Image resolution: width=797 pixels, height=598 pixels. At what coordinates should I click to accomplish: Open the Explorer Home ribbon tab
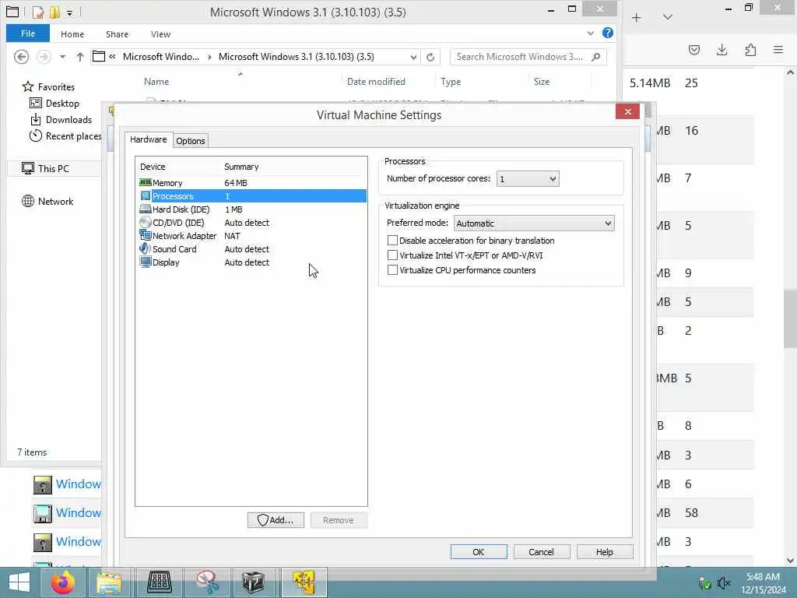click(72, 34)
